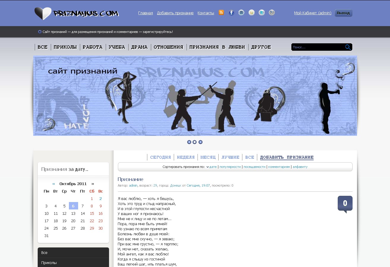
Task: Sort confessions by 'популярности'
Action: pos(230,167)
